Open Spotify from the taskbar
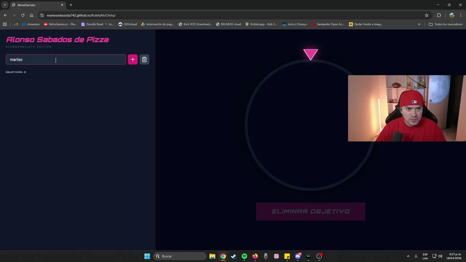The image size is (466, 262). (244, 256)
